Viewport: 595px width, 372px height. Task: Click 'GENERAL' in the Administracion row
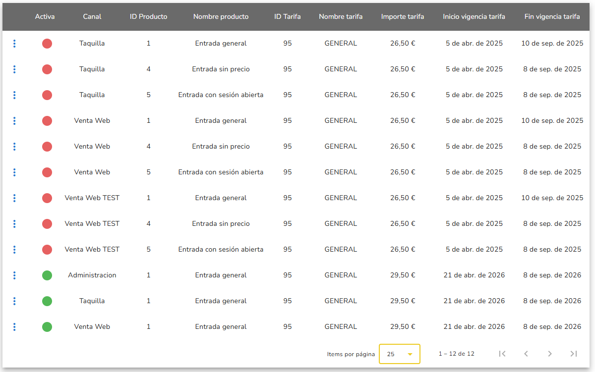pos(341,275)
